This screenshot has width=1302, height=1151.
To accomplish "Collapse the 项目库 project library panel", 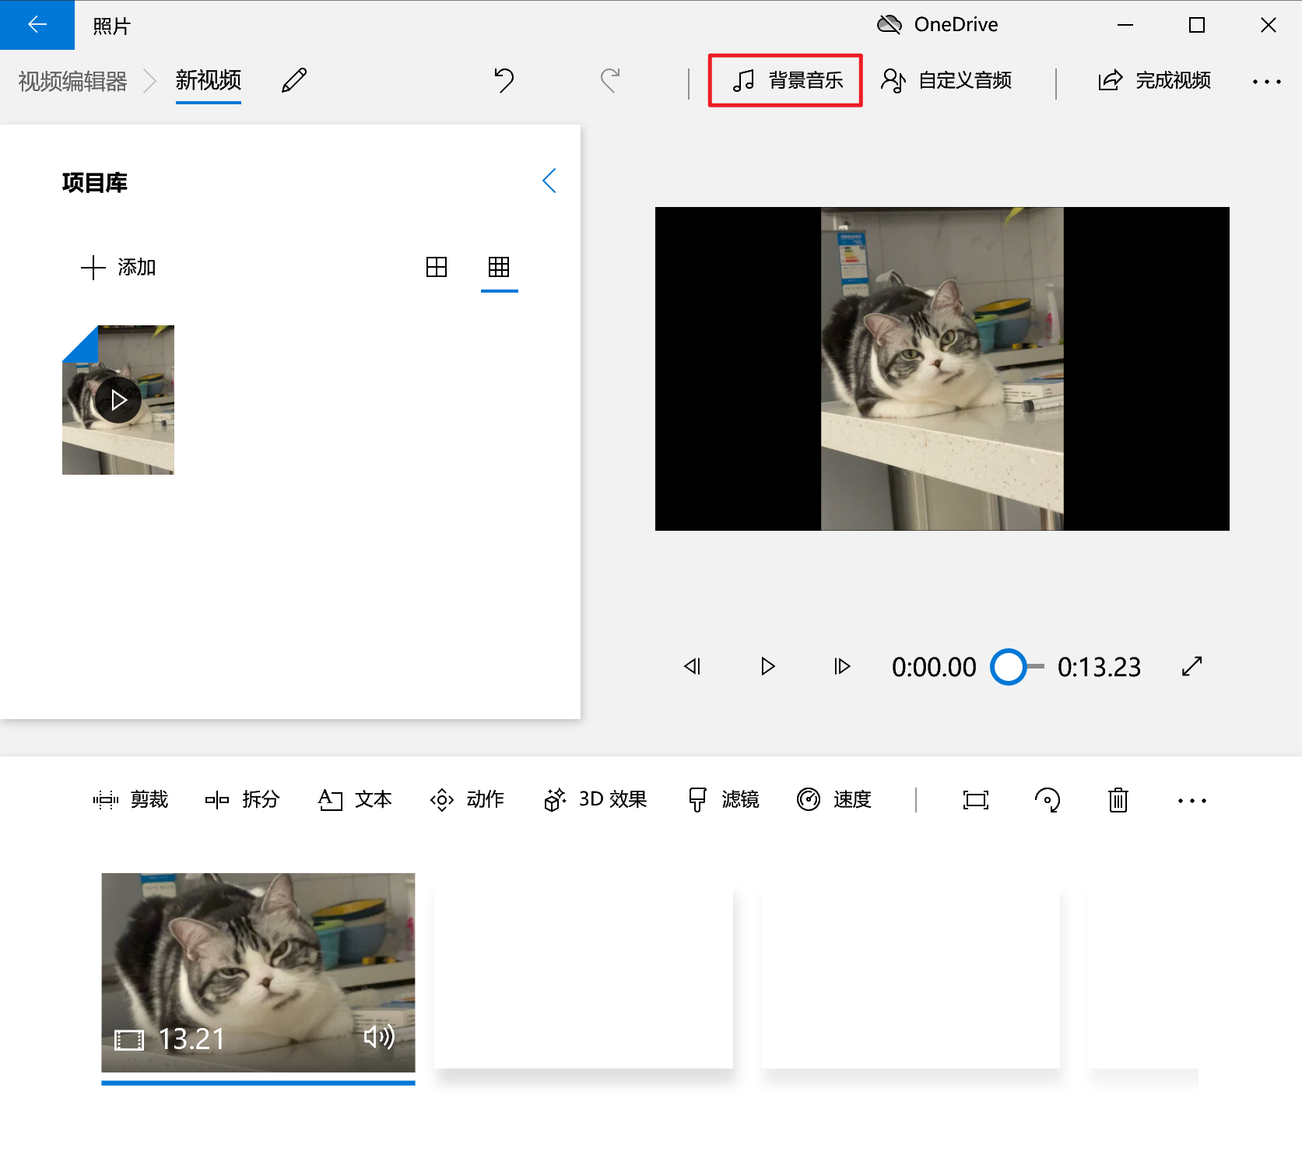I will 549,181.
